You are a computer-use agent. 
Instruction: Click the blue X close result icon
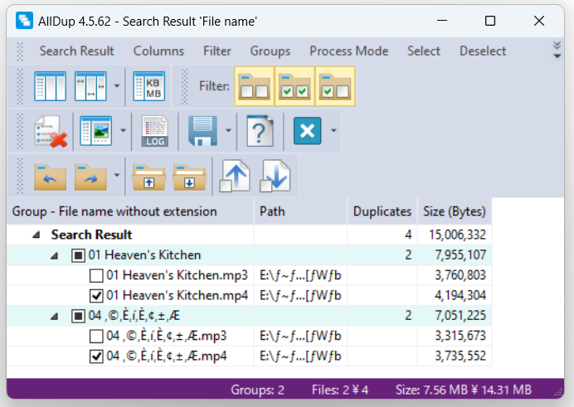307,131
